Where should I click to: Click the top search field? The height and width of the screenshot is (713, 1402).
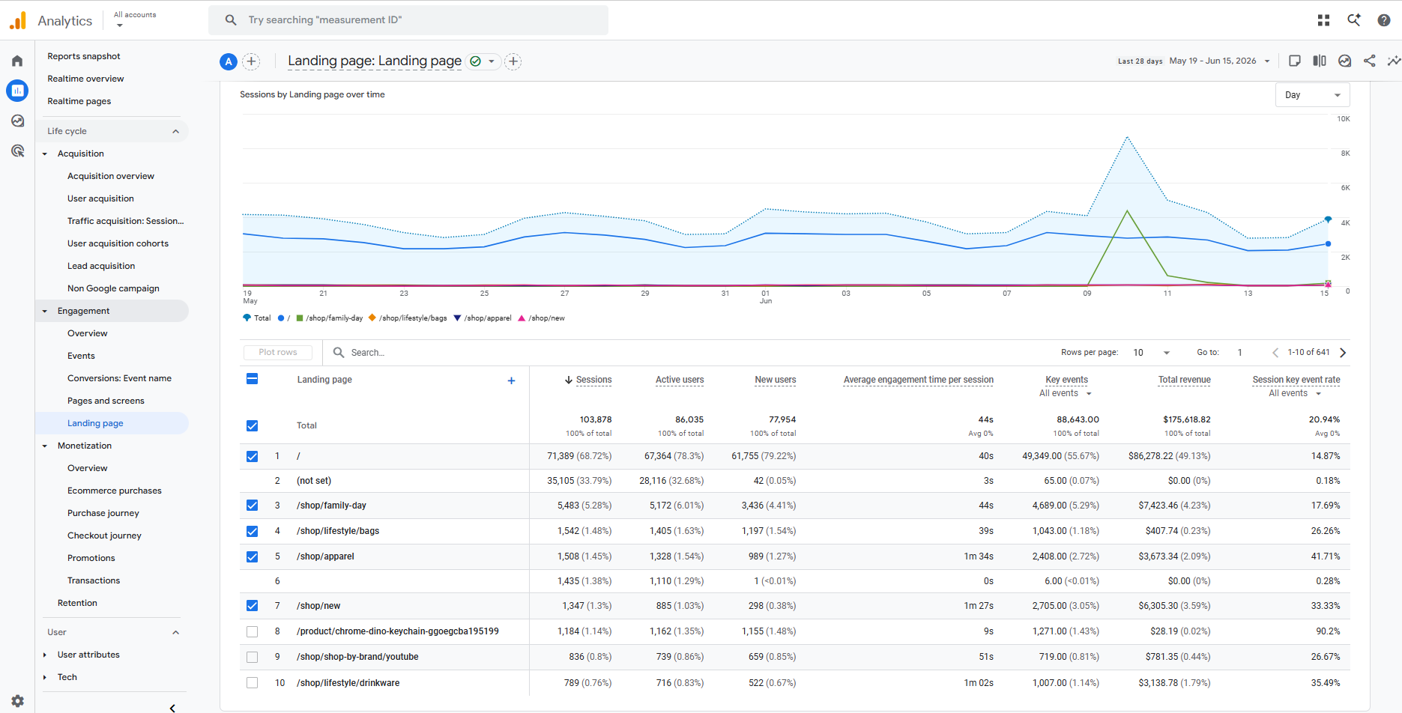[408, 20]
